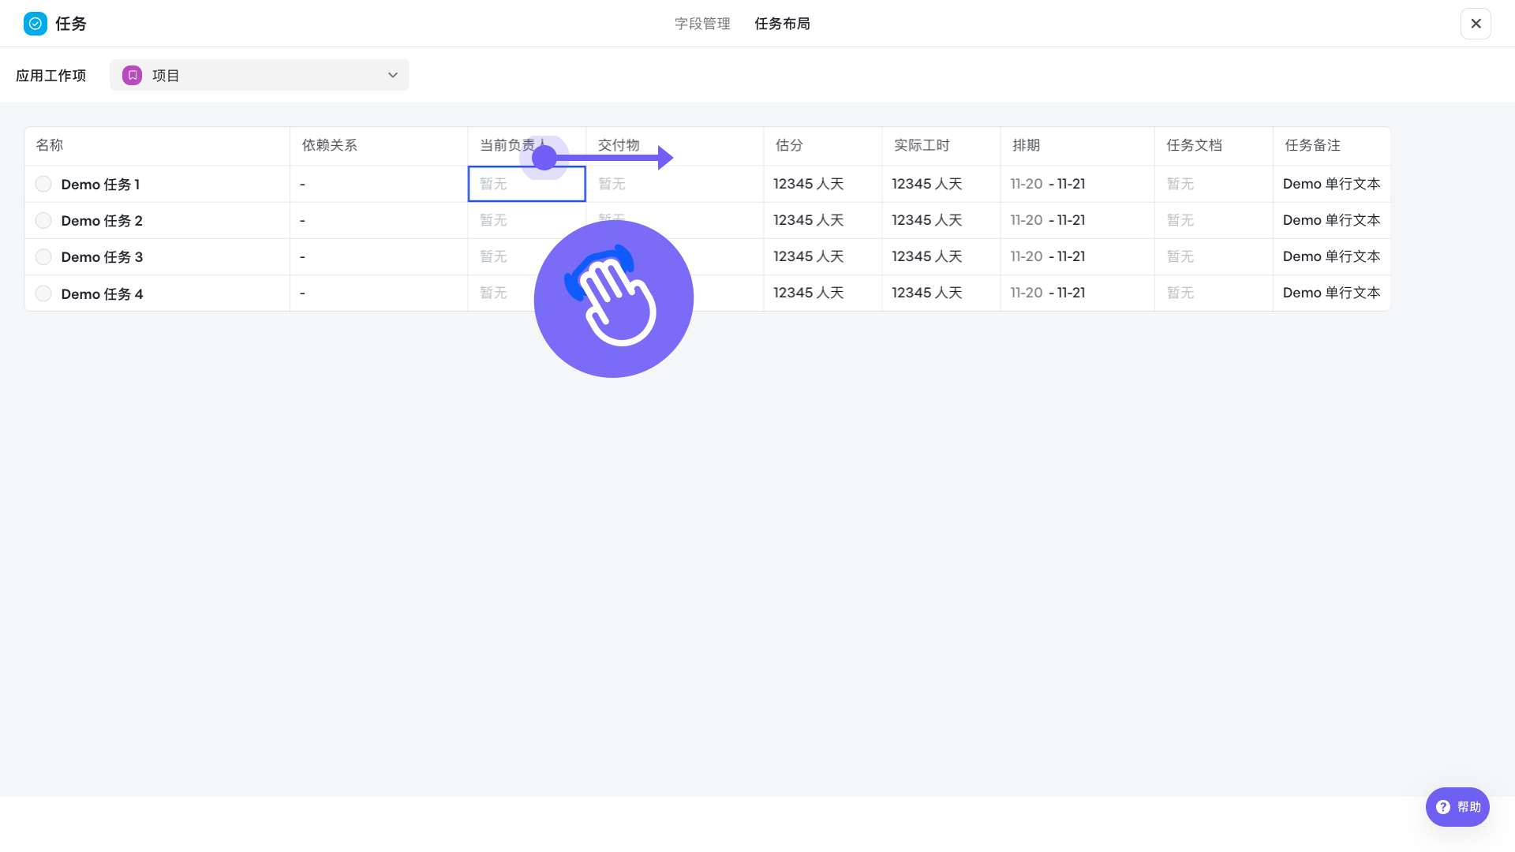The image size is (1515, 852).
Task: Click the 估分 12345 人天 cell for Demo 任务 1
Action: pyautogui.click(x=823, y=184)
